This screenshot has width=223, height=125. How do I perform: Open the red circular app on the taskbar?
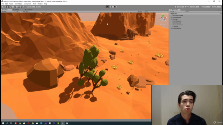coord(29,123)
